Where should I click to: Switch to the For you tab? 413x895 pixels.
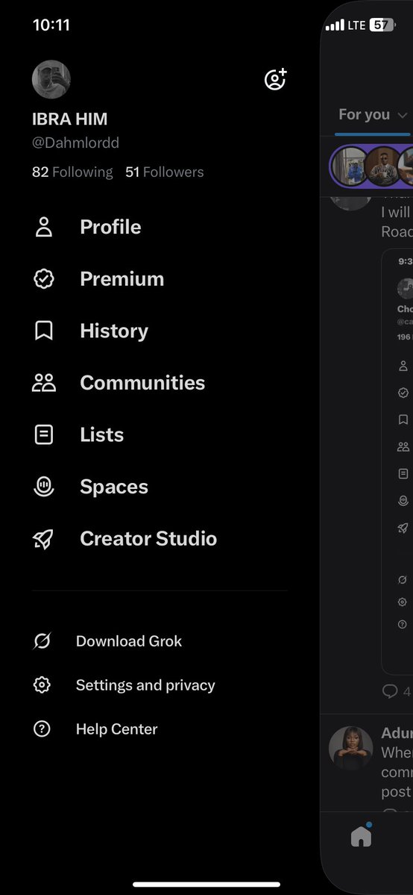364,115
